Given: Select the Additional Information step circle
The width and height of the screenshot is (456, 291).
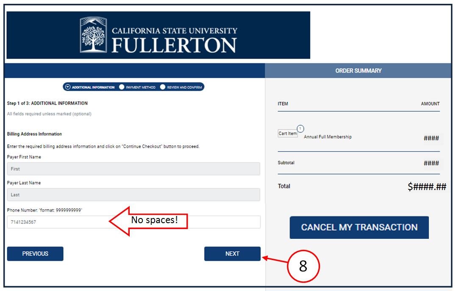Looking at the screenshot, I should [68, 87].
